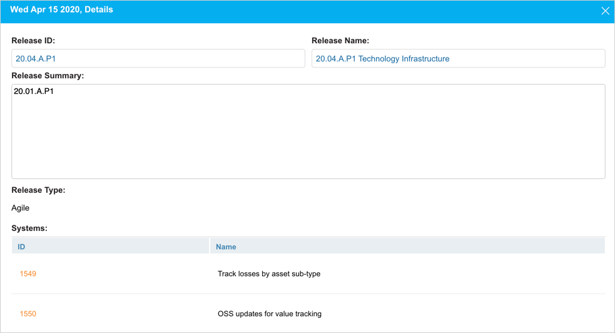
Task: Click the 'Agile' release type value
Action: click(x=21, y=208)
